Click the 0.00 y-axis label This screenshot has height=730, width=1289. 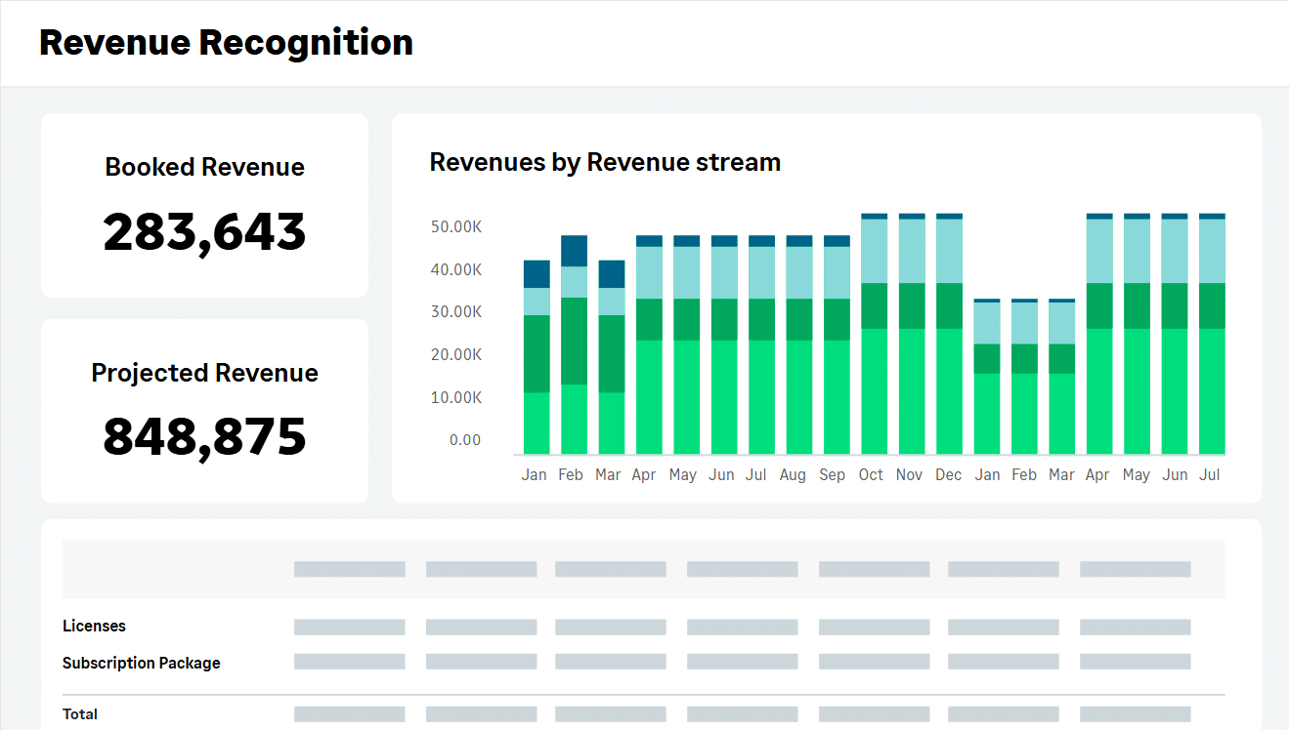pos(465,440)
